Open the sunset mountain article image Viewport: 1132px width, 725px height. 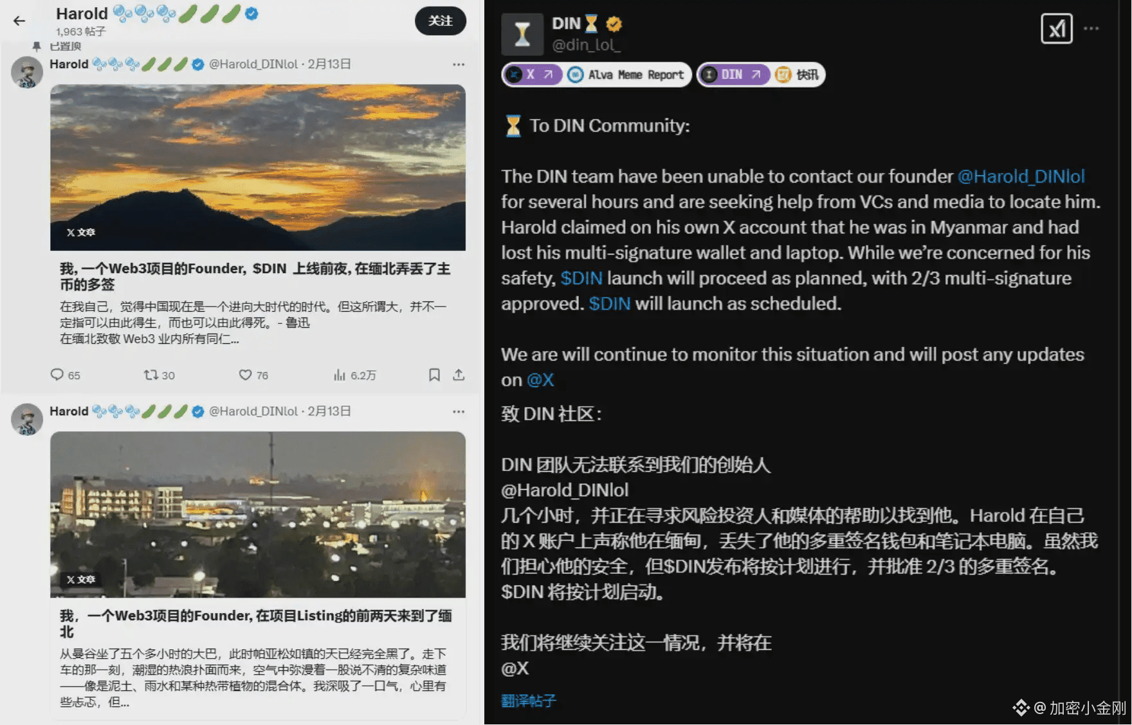(258, 167)
